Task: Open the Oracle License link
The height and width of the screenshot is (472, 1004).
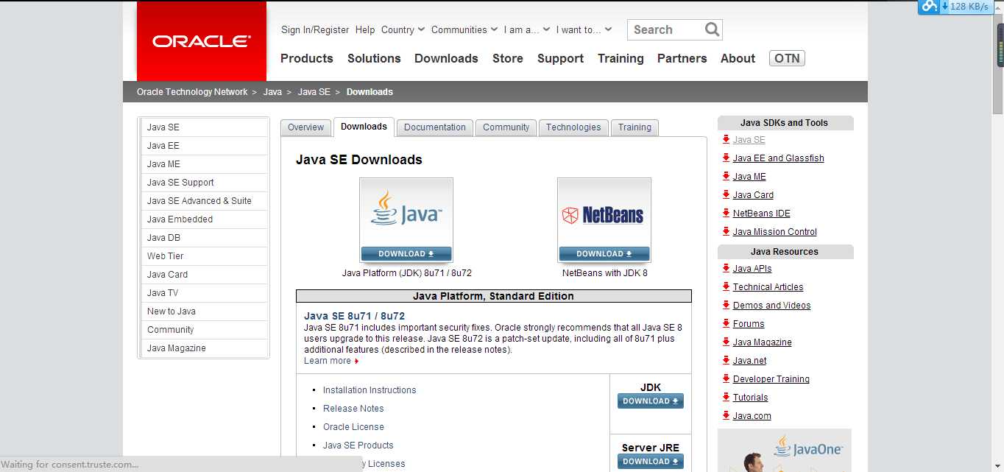Action: pyautogui.click(x=353, y=427)
